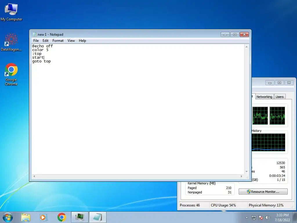Open Notepad File menu

click(x=36, y=41)
